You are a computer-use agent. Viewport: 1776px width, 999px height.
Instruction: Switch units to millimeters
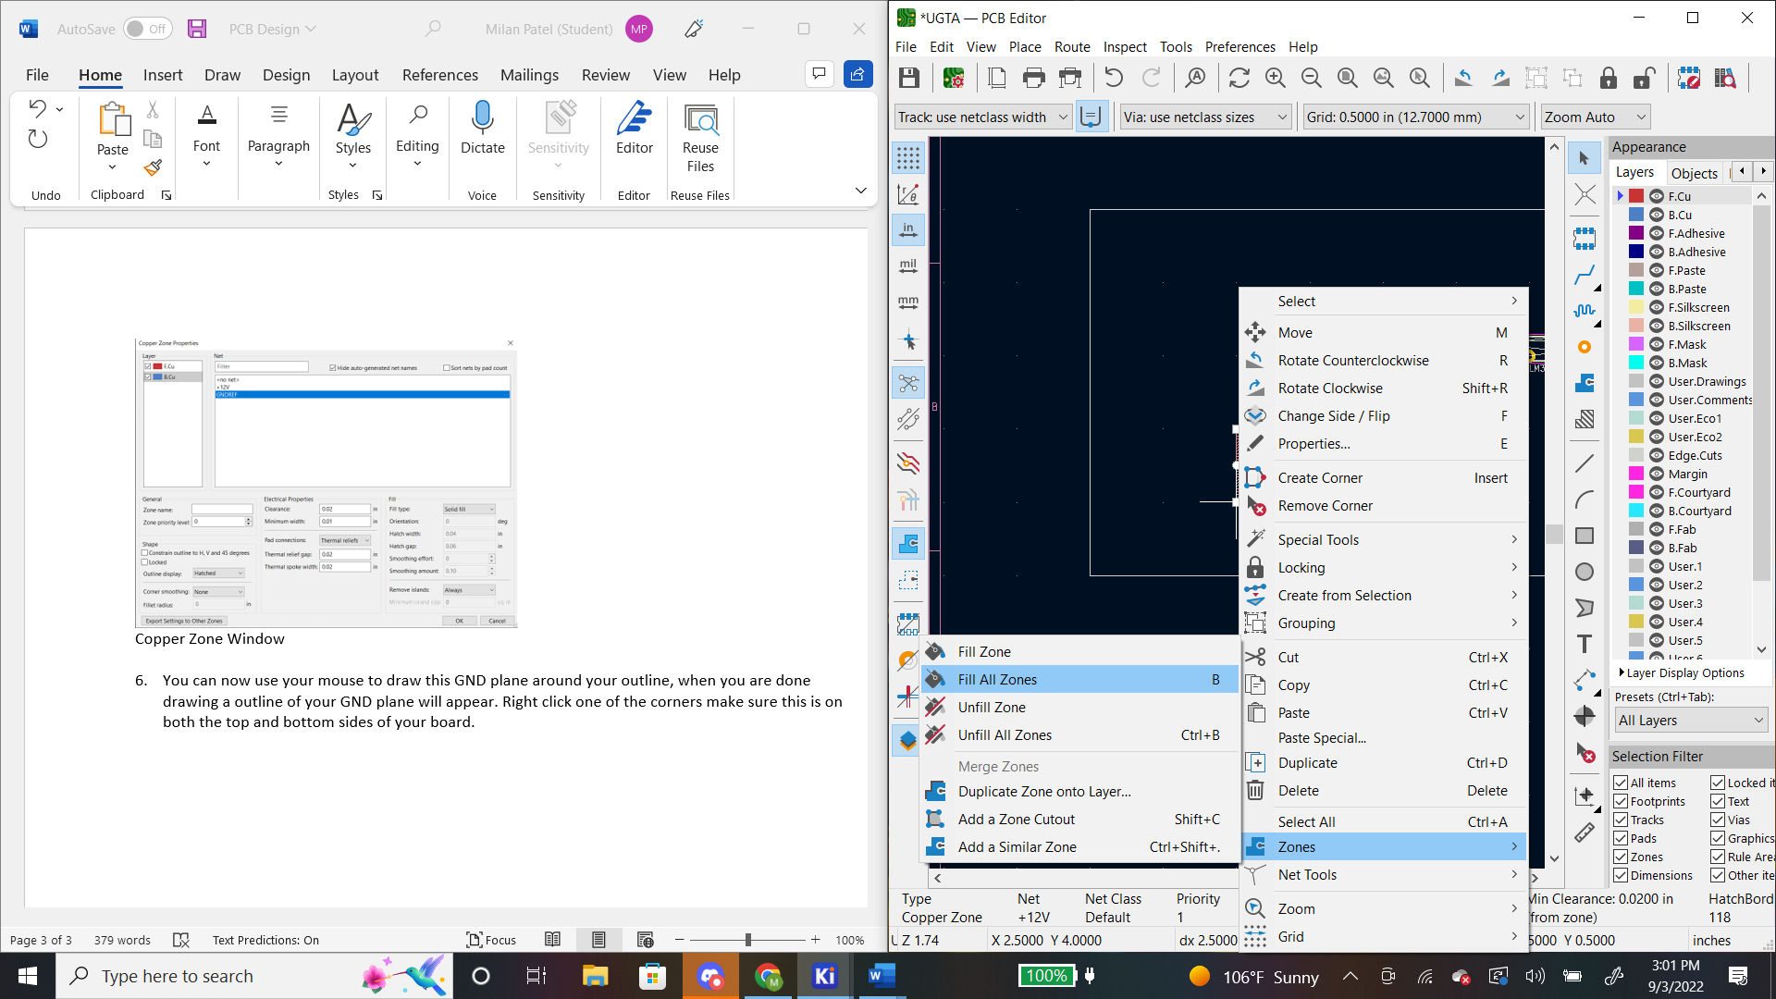pyautogui.click(x=908, y=302)
